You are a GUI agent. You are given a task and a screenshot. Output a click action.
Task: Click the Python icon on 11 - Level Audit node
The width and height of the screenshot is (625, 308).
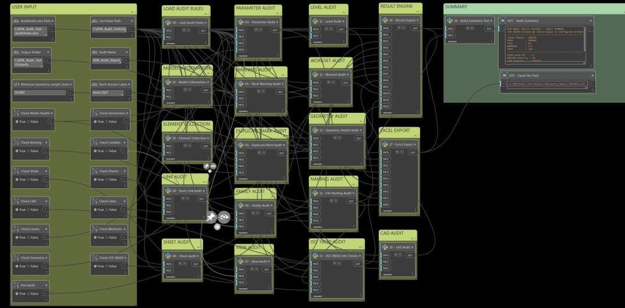pos(315,21)
